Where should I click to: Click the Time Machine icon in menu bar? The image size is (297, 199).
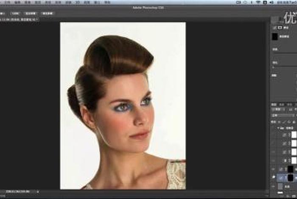click(x=245, y=3)
